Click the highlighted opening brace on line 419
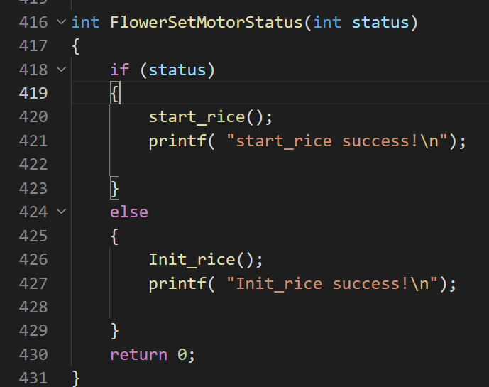The height and width of the screenshot is (387, 489). (x=115, y=93)
